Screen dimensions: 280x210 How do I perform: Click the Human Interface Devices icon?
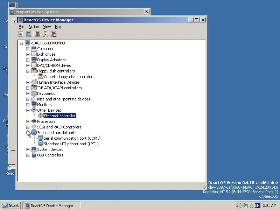click(34, 82)
